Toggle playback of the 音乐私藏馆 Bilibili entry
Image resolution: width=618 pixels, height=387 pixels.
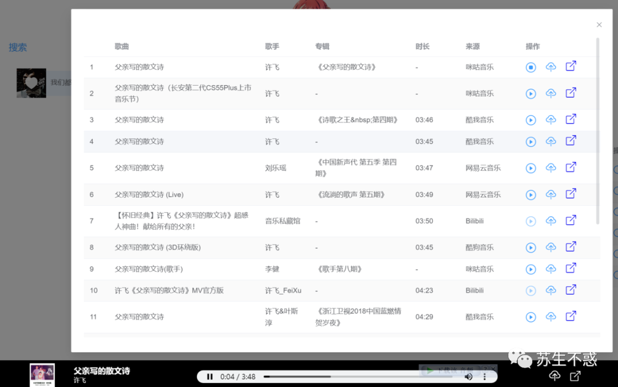click(530, 220)
